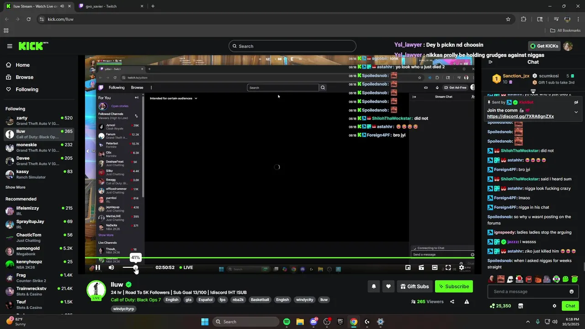Mute the stream player volume
The width and height of the screenshot is (585, 329).
tap(111, 268)
